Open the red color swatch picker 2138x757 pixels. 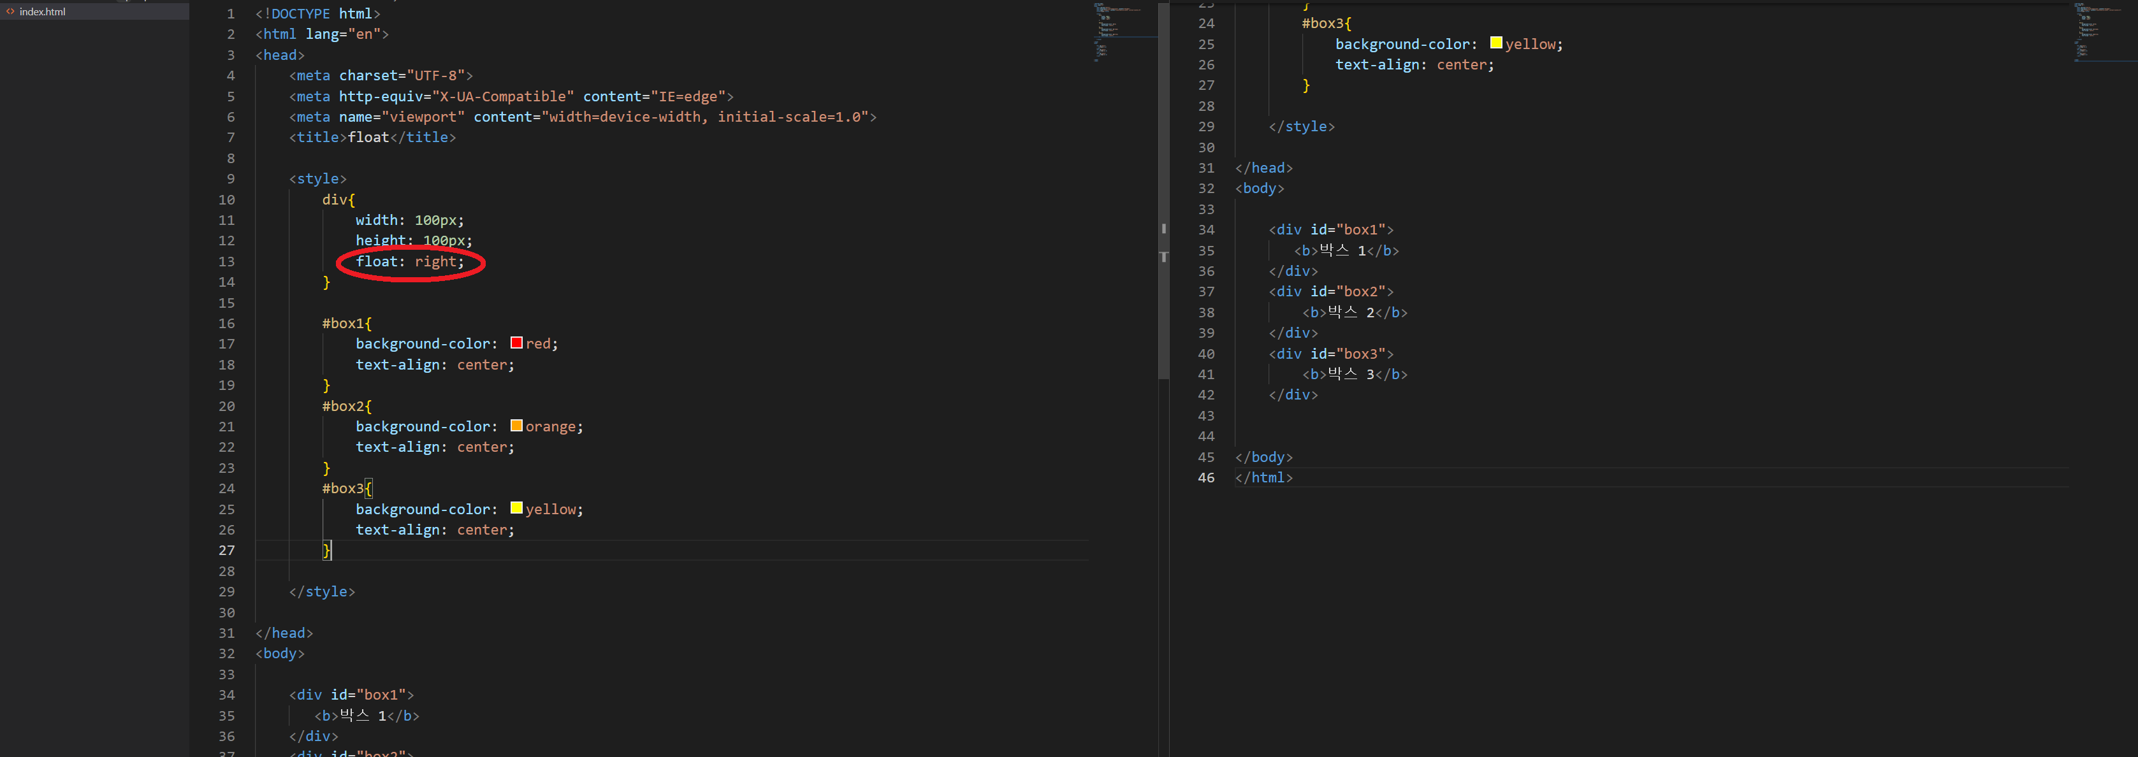click(516, 343)
